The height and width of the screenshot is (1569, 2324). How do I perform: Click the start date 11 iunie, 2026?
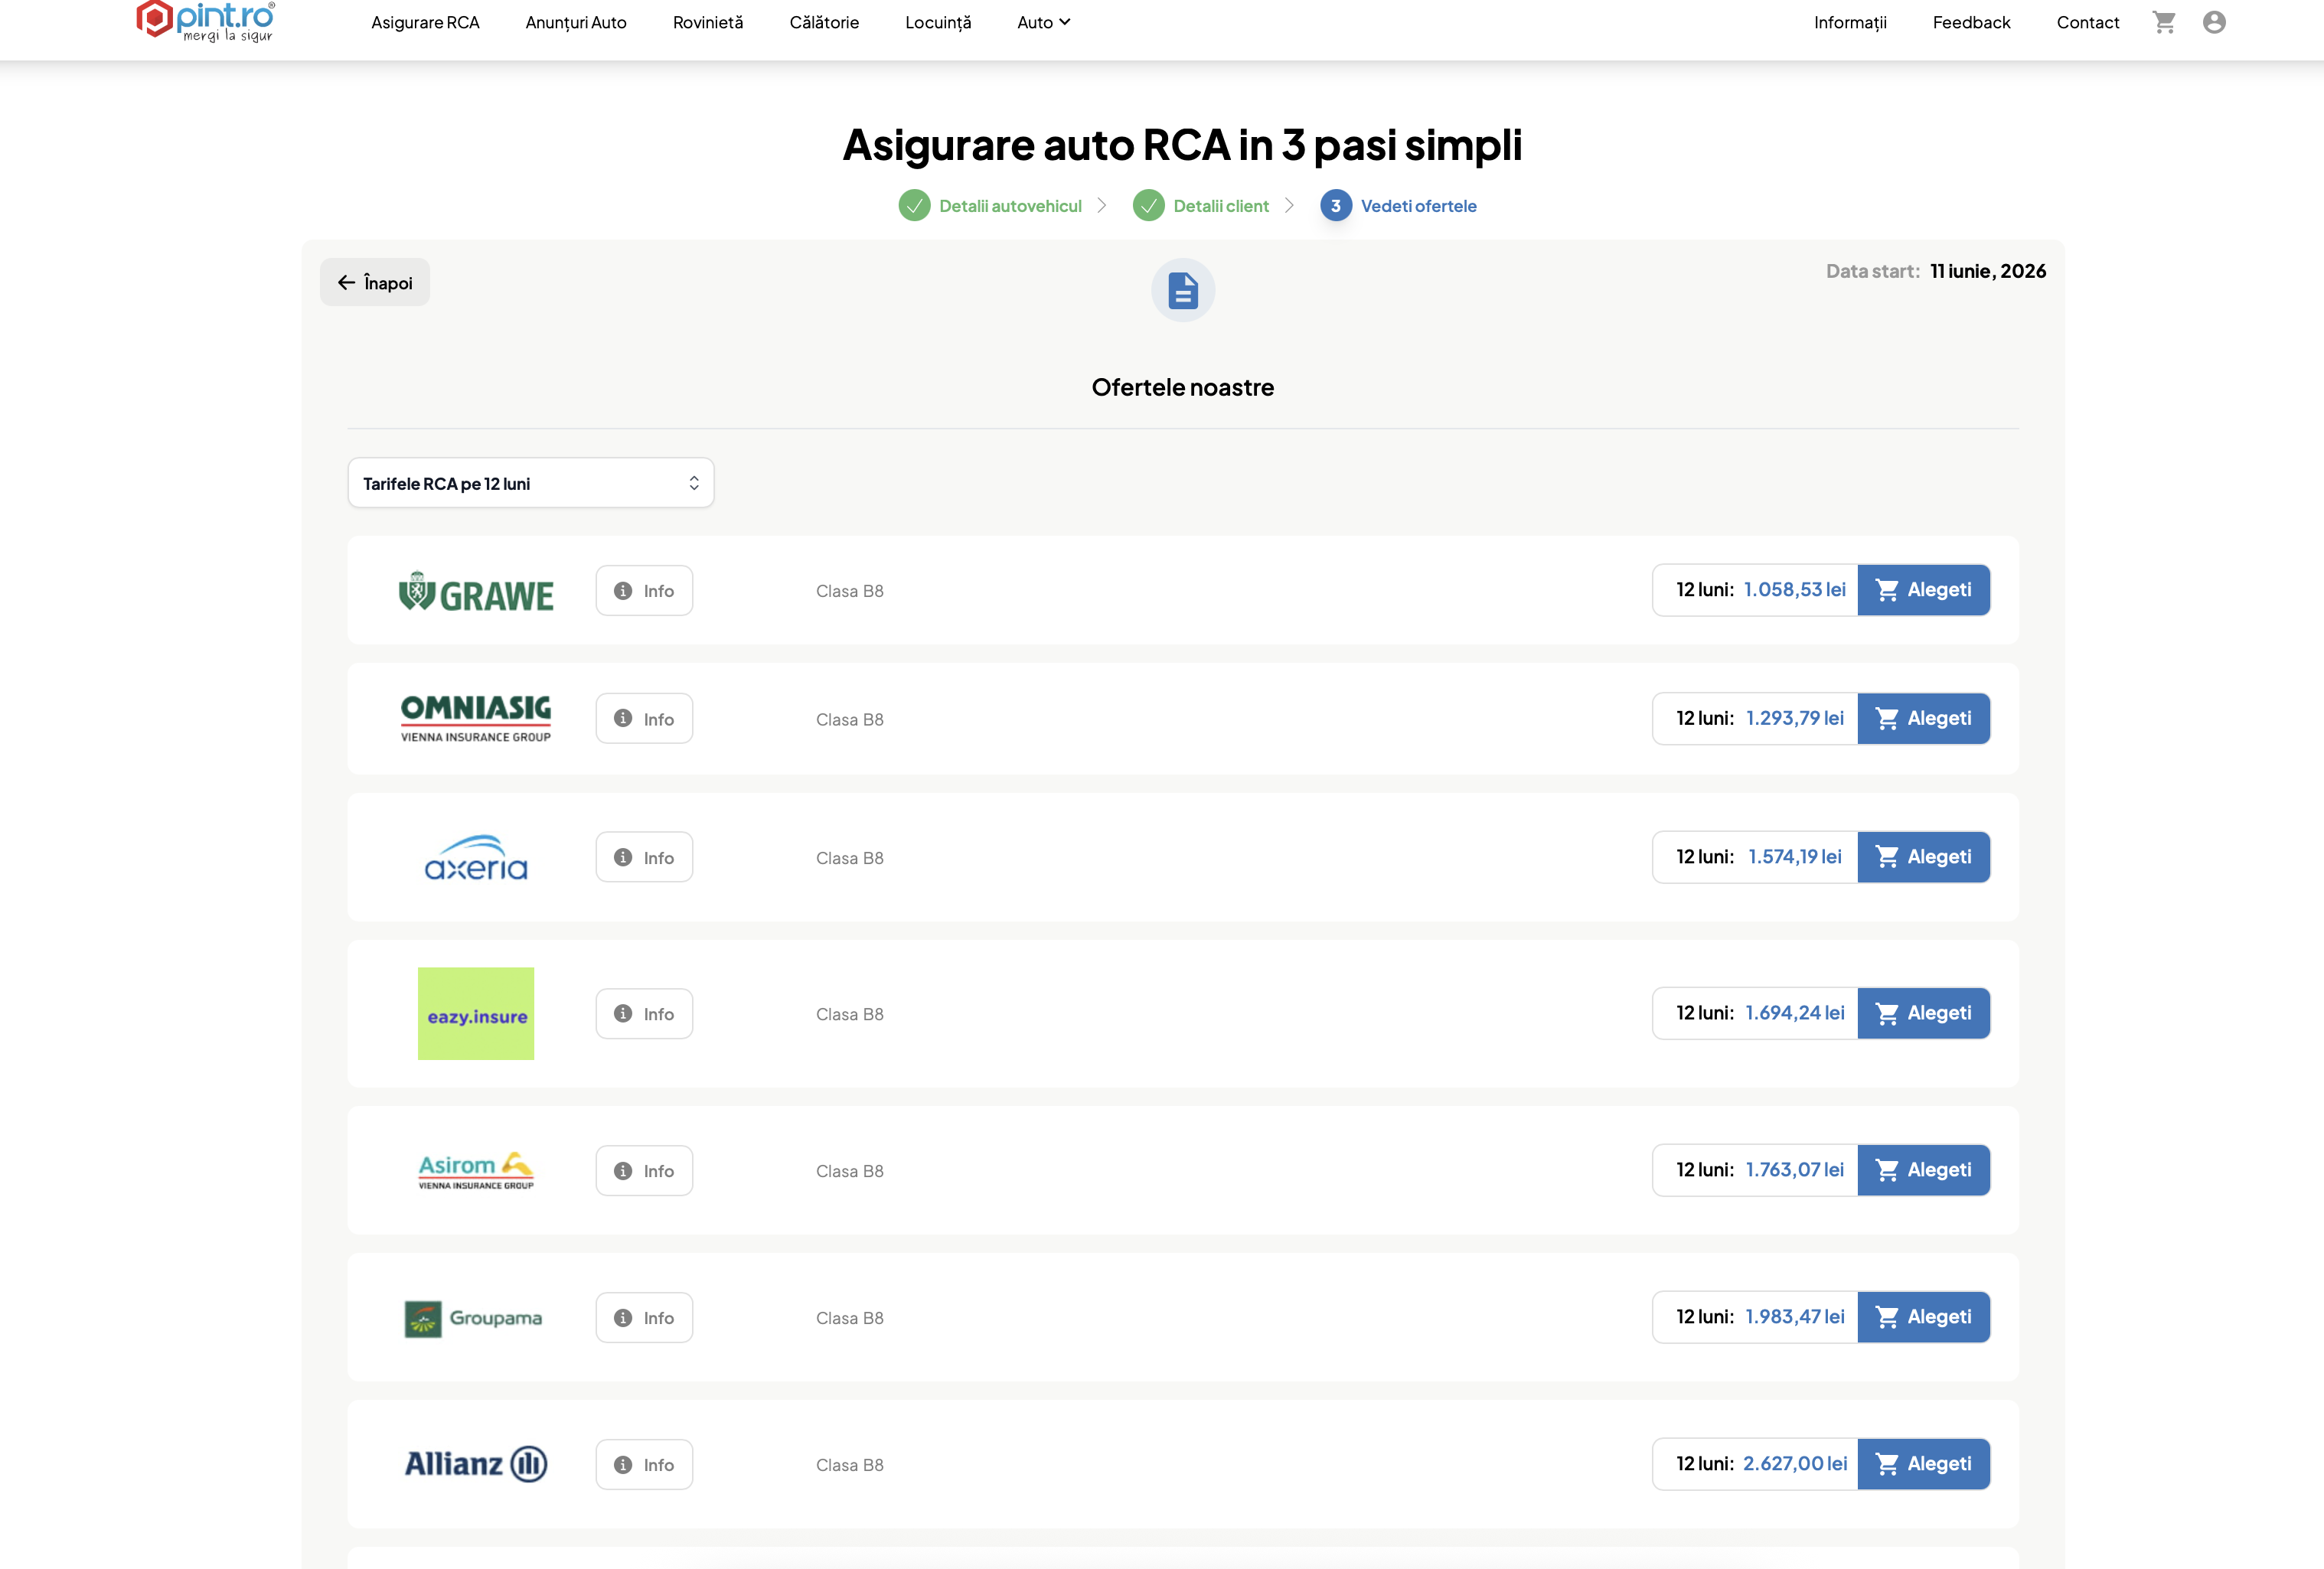click(1988, 271)
